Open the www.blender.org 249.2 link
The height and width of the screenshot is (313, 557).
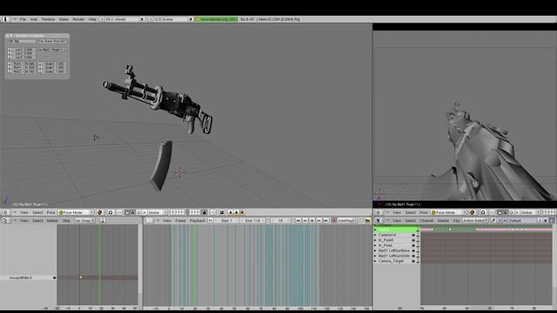[x=217, y=19]
